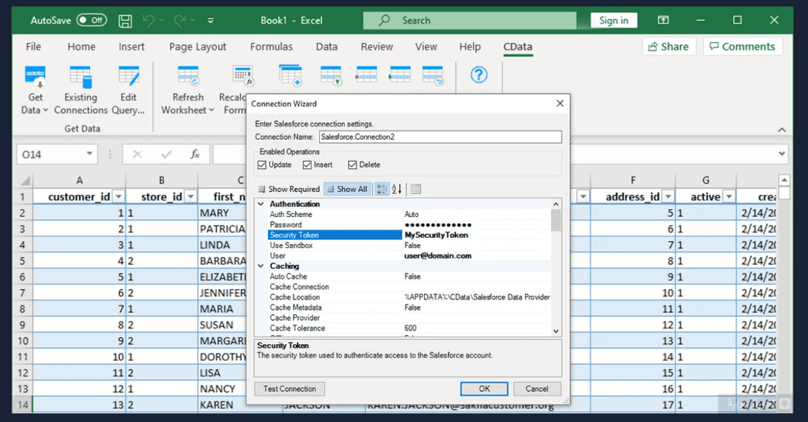Select the Show All filter button
The height and width of the screenshot is (422, 808).
(347, 189)
